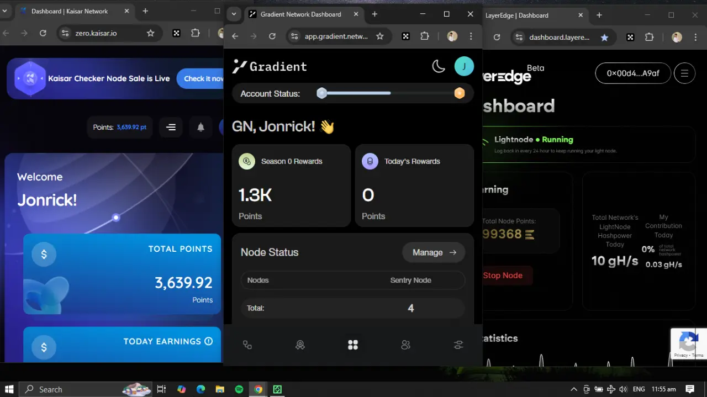This screenshot has height=397, width=707.
Task: Open Kaisar notifications bell
Action: point(201,128)
